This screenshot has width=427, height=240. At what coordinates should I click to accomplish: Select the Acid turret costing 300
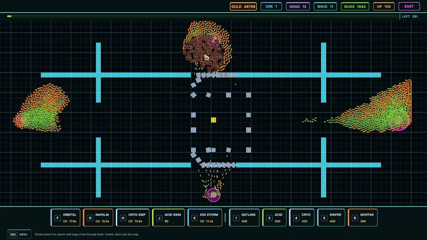pos(274,218)
